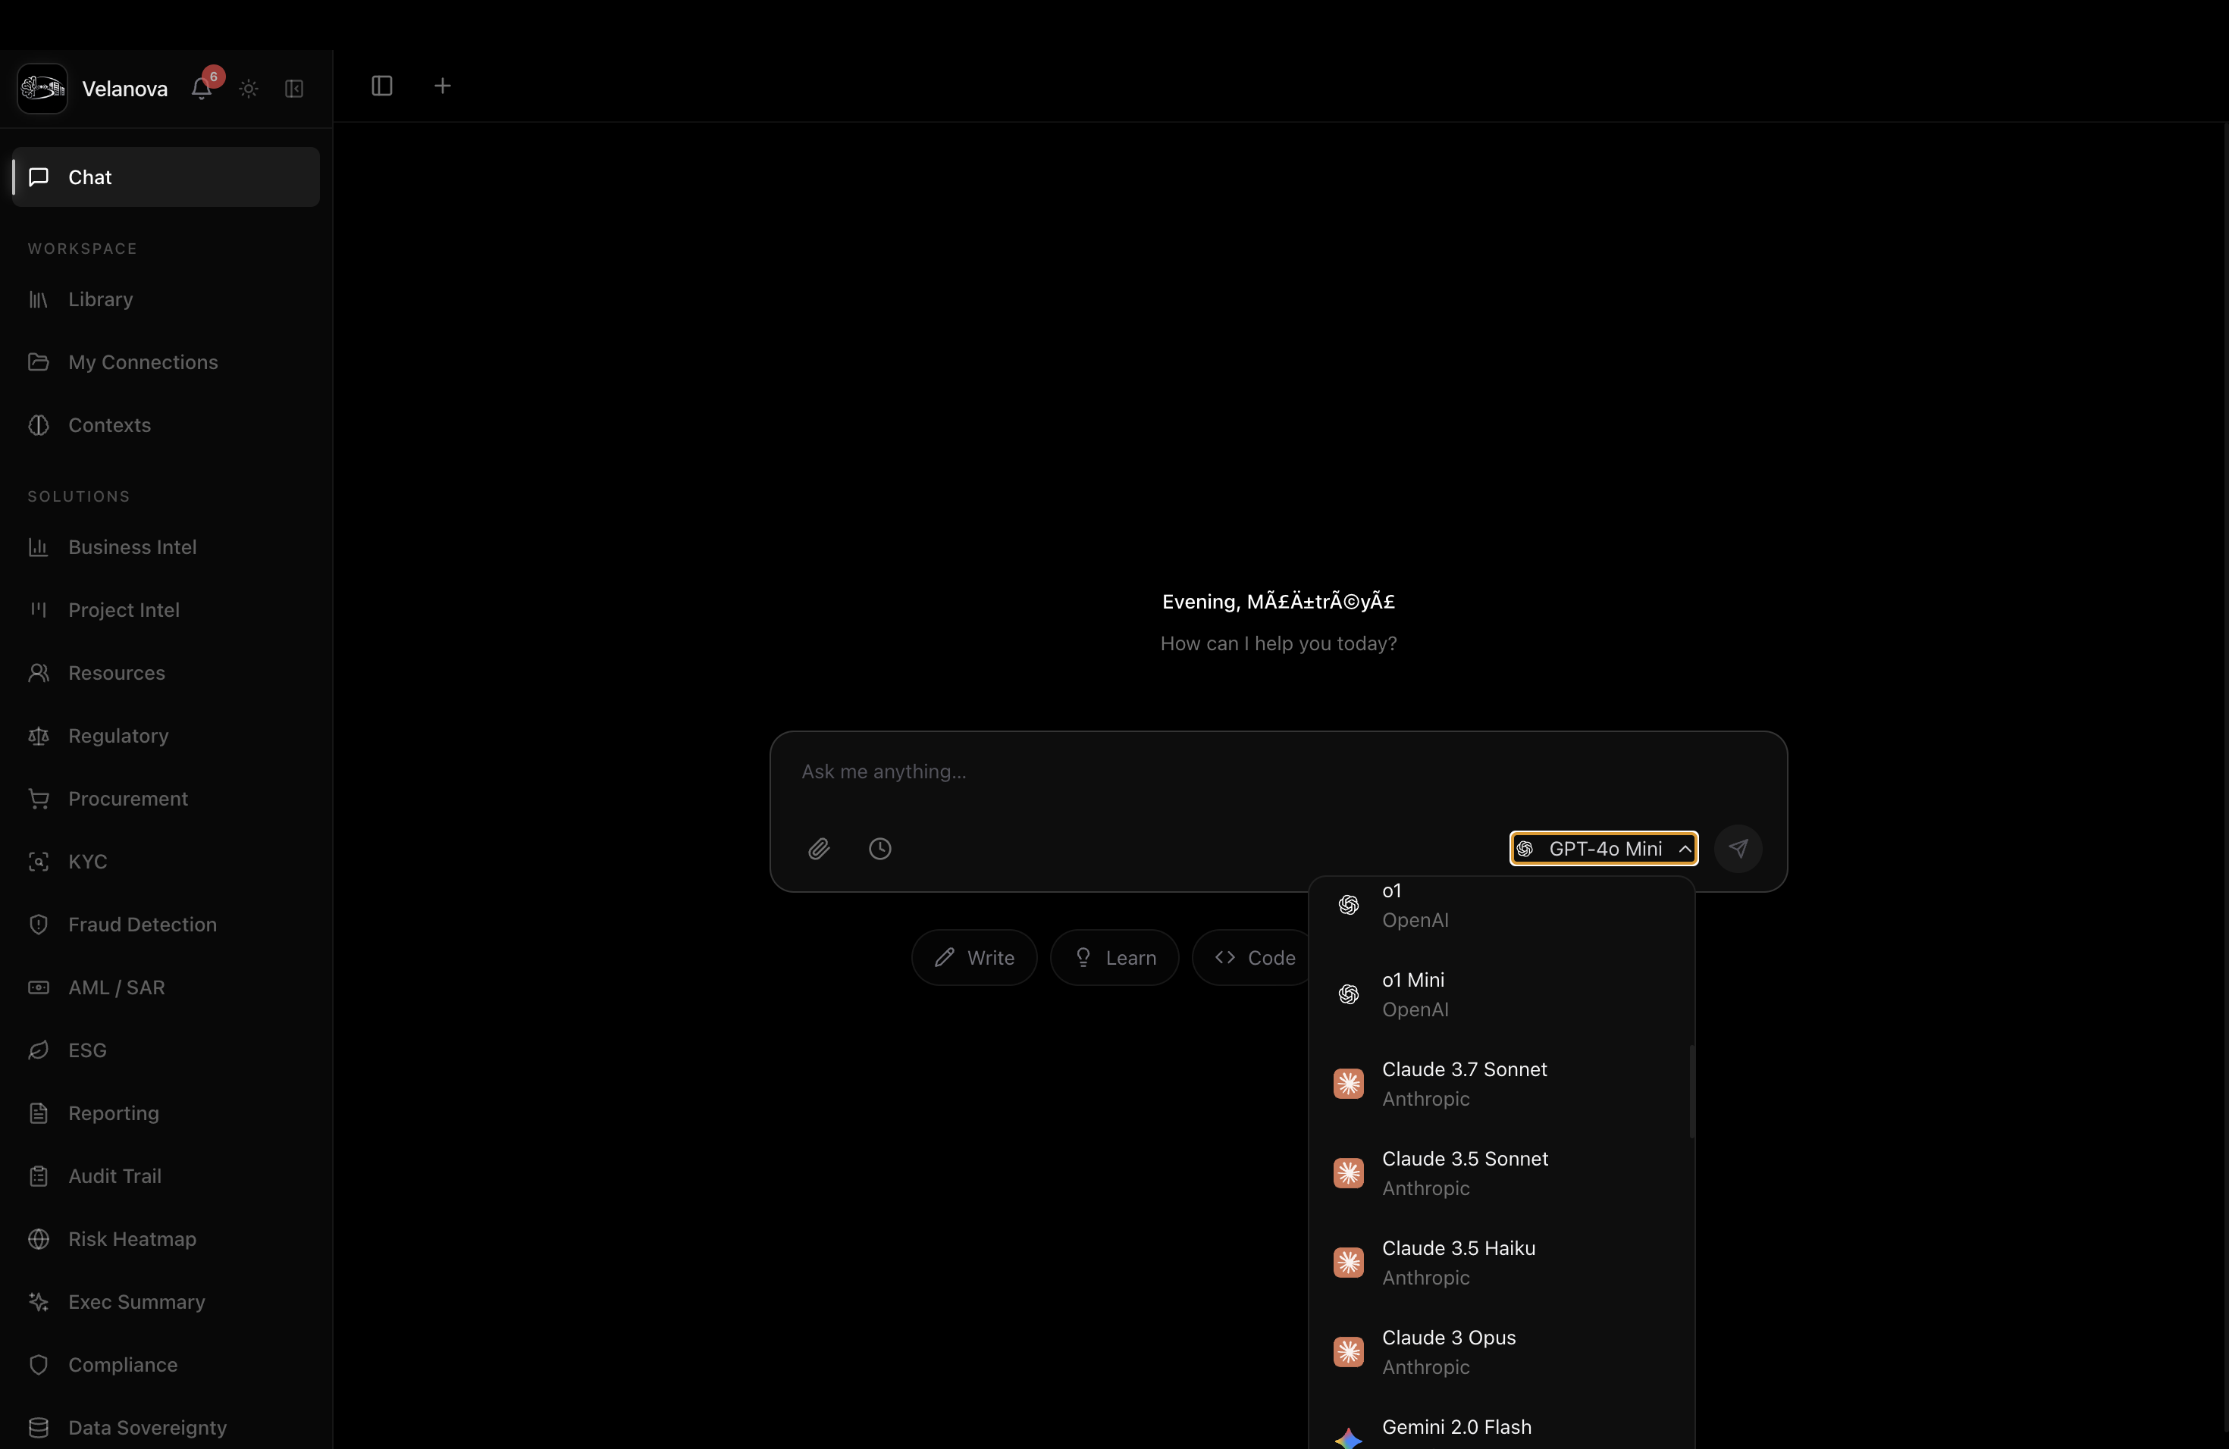Screen dimensions: 2229x1449
Task: Click the model list scrollbar thumb
Action: point(1691,1091)
